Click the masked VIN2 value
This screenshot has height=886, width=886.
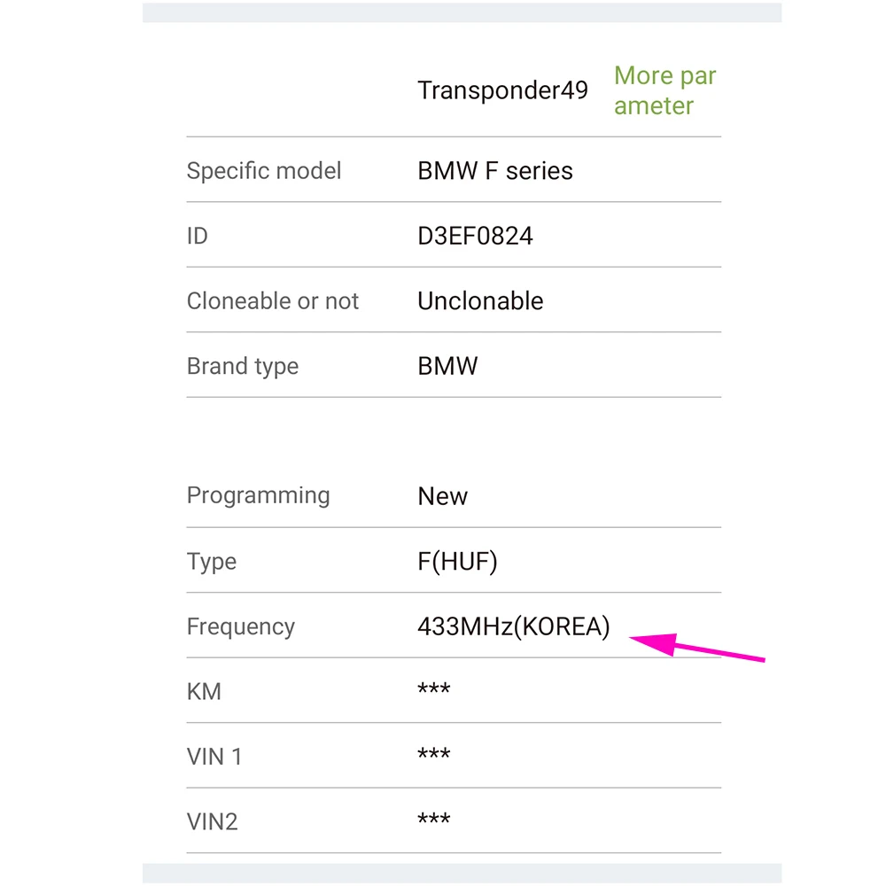point(433,820)
